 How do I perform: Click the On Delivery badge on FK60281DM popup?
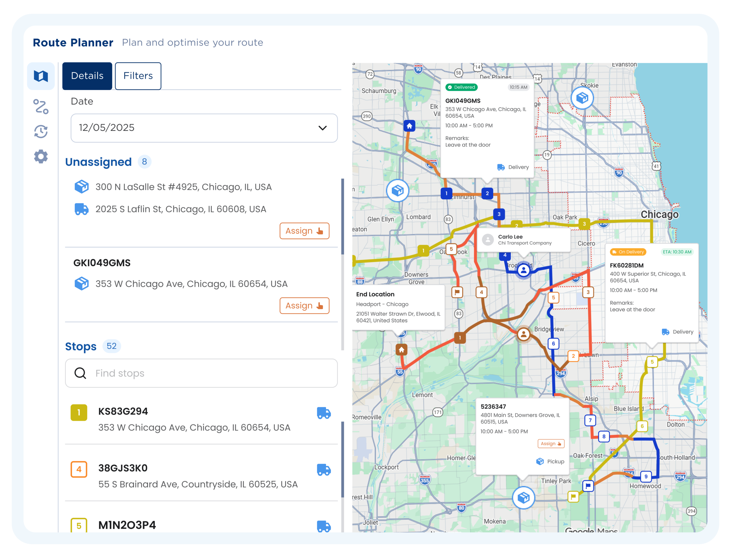pos(628,252)
